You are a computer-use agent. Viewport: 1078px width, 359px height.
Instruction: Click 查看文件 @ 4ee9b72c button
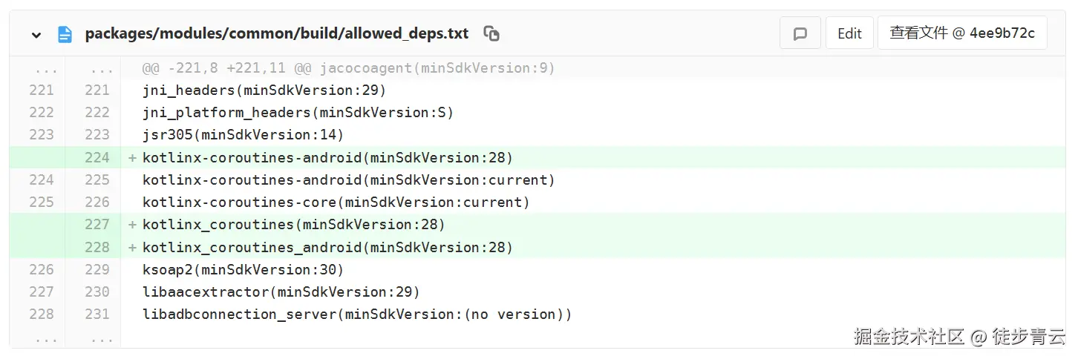961,33
